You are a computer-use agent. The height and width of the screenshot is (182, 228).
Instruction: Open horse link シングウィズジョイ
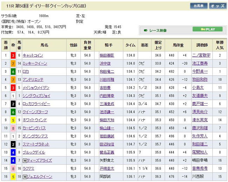(x=36, y=96)
